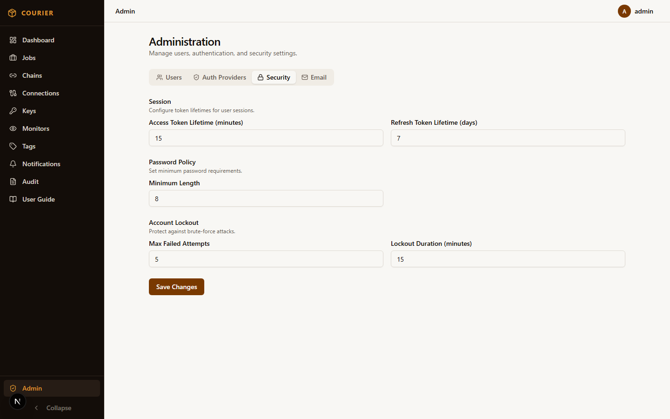Switch to the Email settings tab
The height and width of the screenshot is (419, 670).
pos(315,77)
